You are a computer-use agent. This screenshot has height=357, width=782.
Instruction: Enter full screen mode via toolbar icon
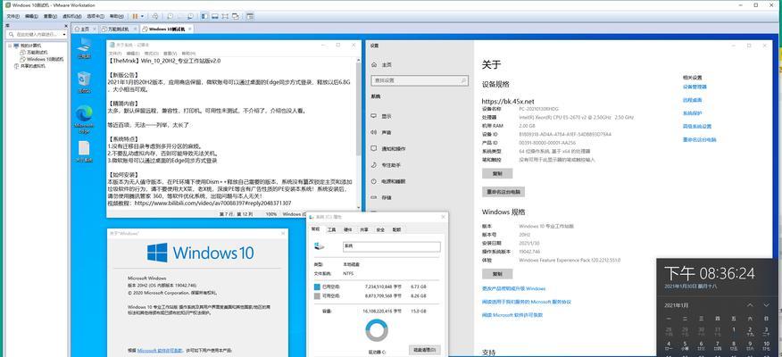pos(225,16)
